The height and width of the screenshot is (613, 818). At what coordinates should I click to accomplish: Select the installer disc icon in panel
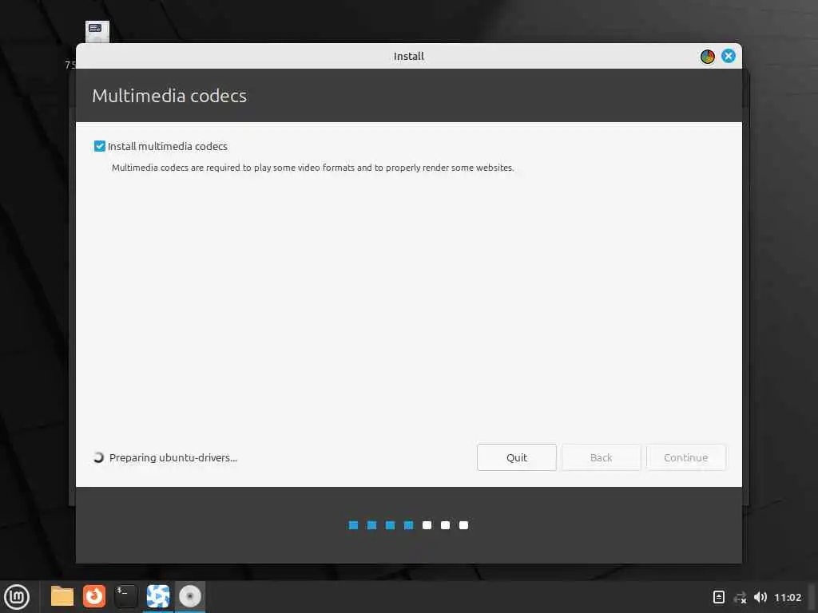coord(190,596)
